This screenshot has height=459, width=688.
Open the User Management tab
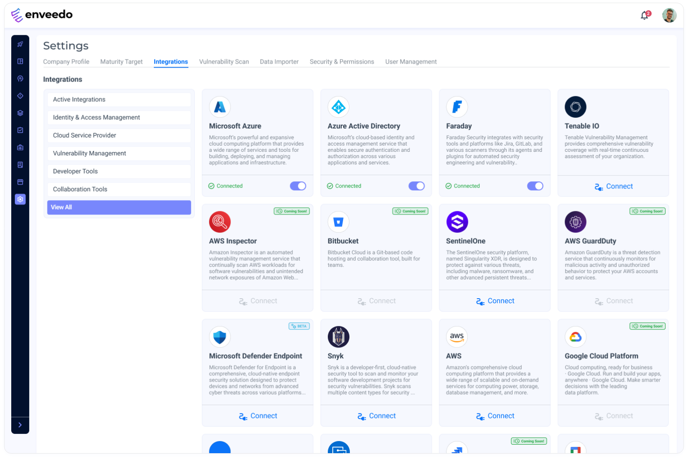pyautogui.click(x=411, y=62)
